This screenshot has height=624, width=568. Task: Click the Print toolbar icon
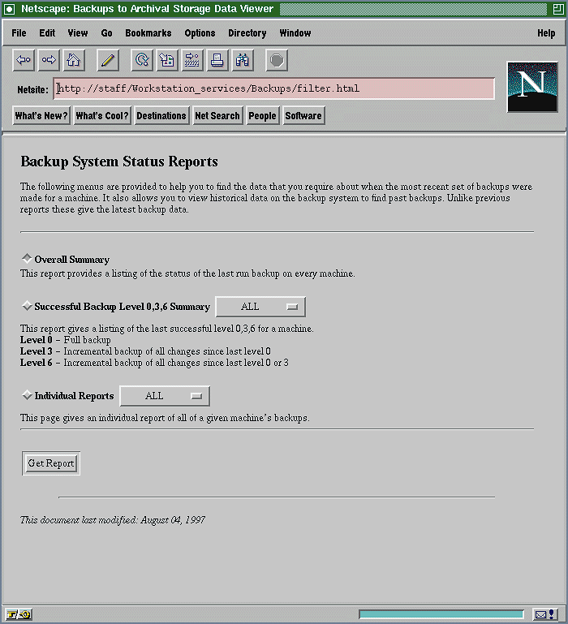coord(217,60)
